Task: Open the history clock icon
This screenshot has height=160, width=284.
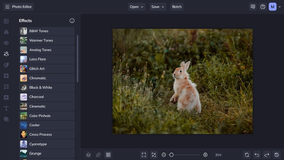Action: 276,155
